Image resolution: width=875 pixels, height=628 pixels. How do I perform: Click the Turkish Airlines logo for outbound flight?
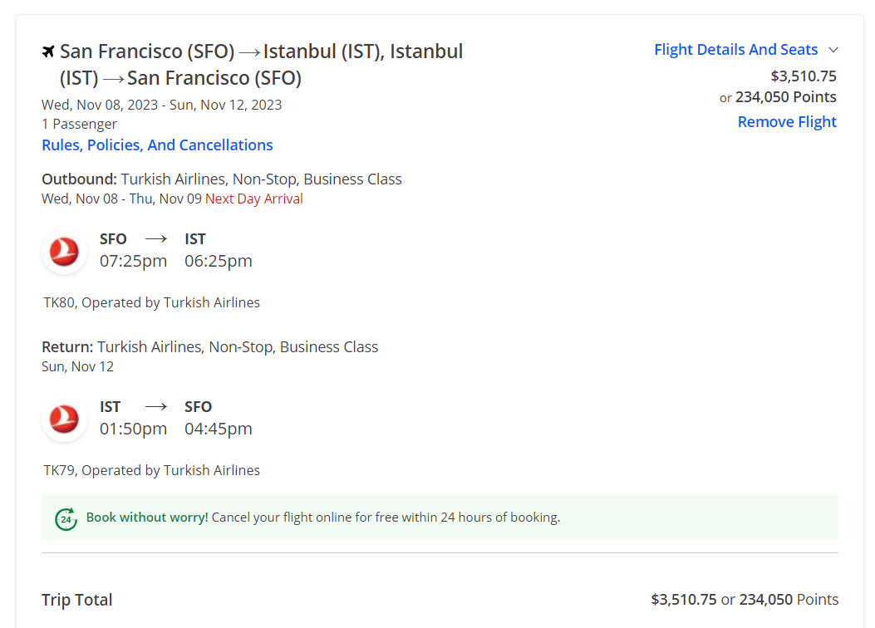click(64, 252)
